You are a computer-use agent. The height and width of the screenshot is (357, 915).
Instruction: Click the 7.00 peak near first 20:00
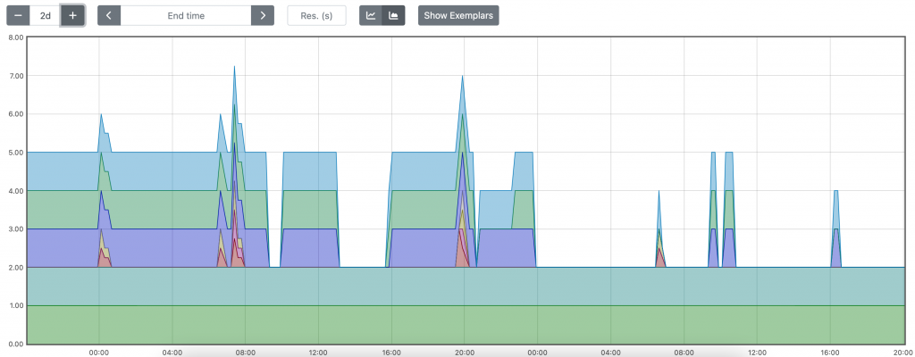point(462,77)
